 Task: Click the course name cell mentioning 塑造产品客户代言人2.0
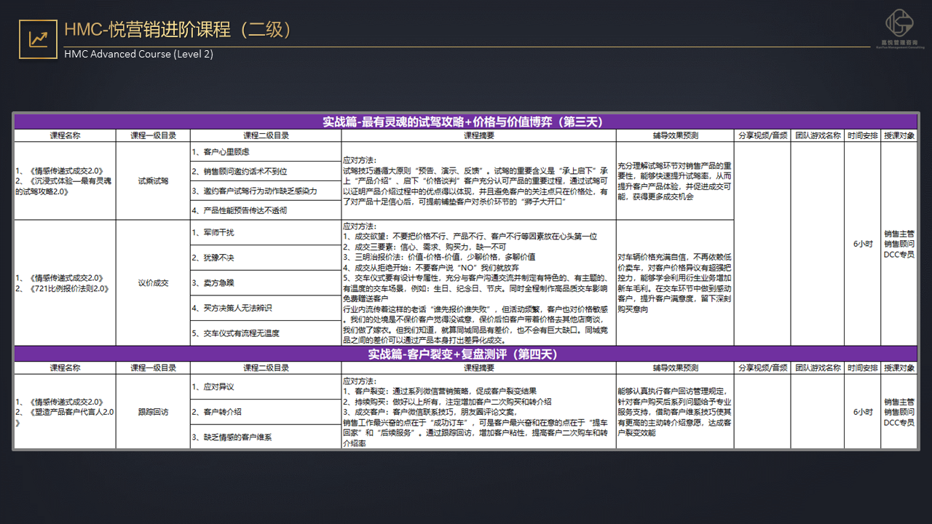pos(65,411)
